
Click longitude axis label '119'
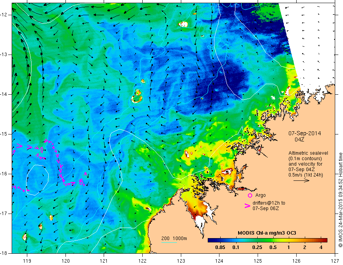click(x=27, y=261)
